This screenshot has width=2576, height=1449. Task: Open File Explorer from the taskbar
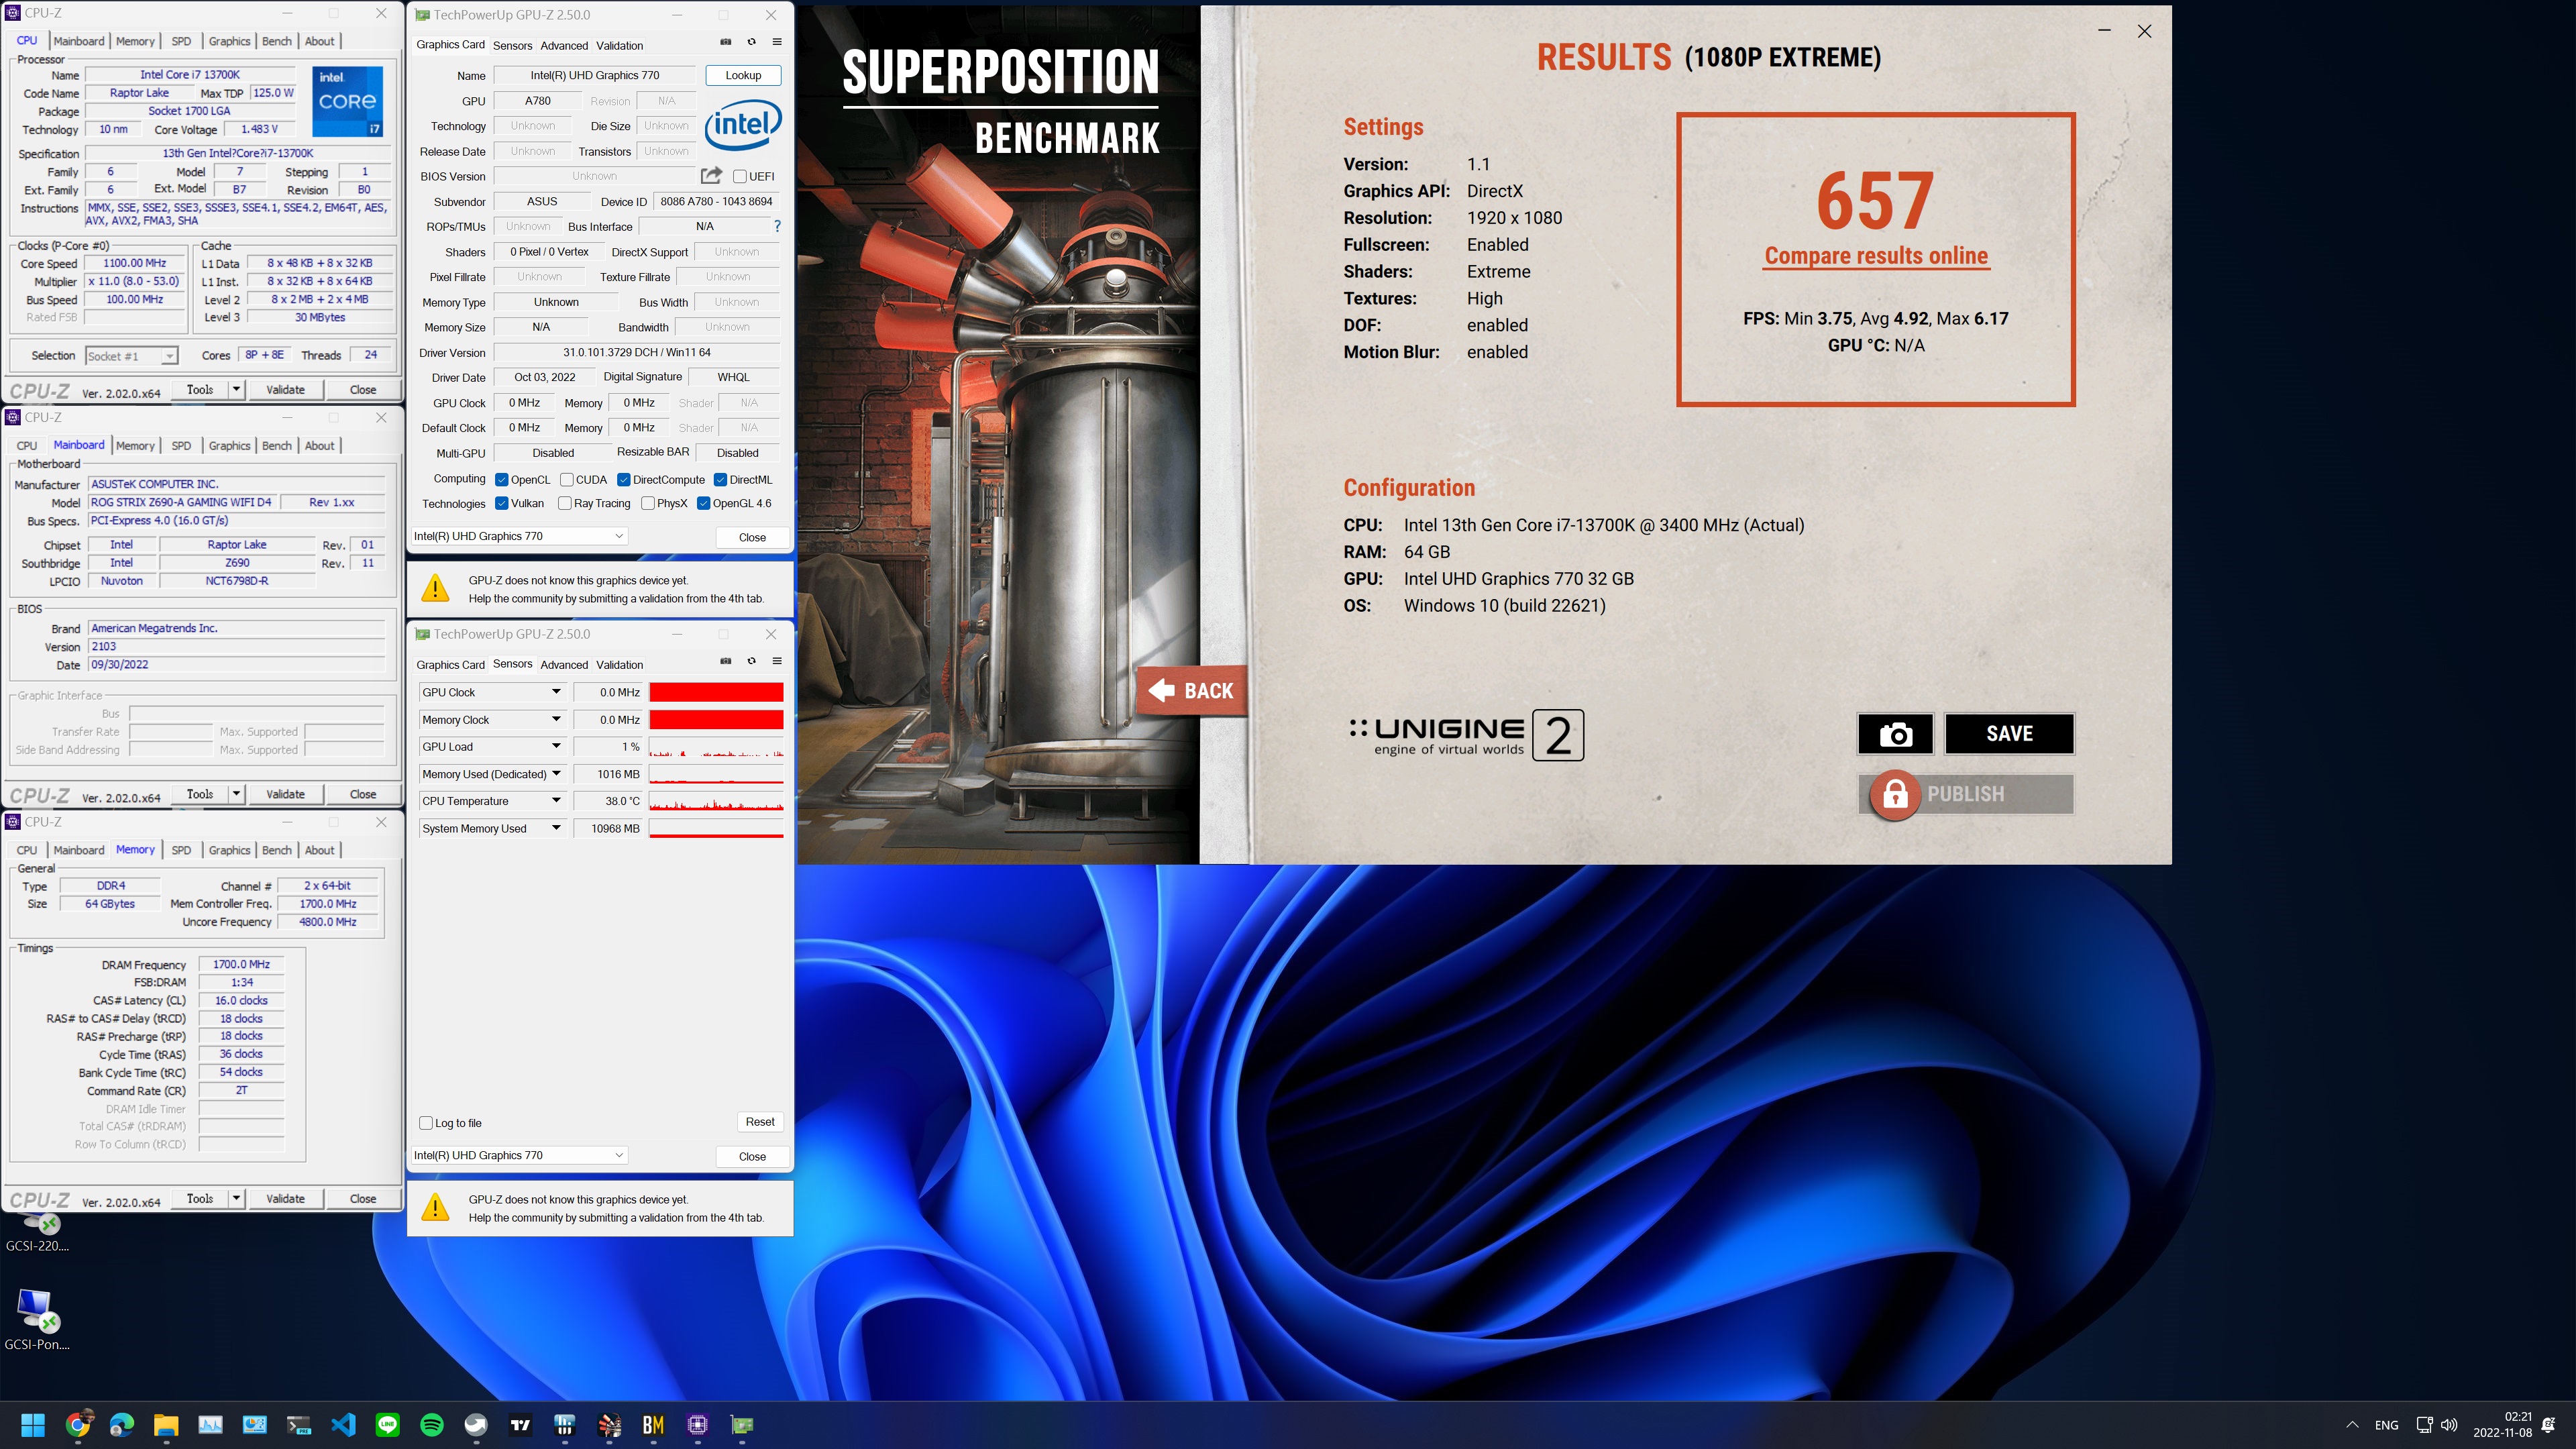(166, 1425)
